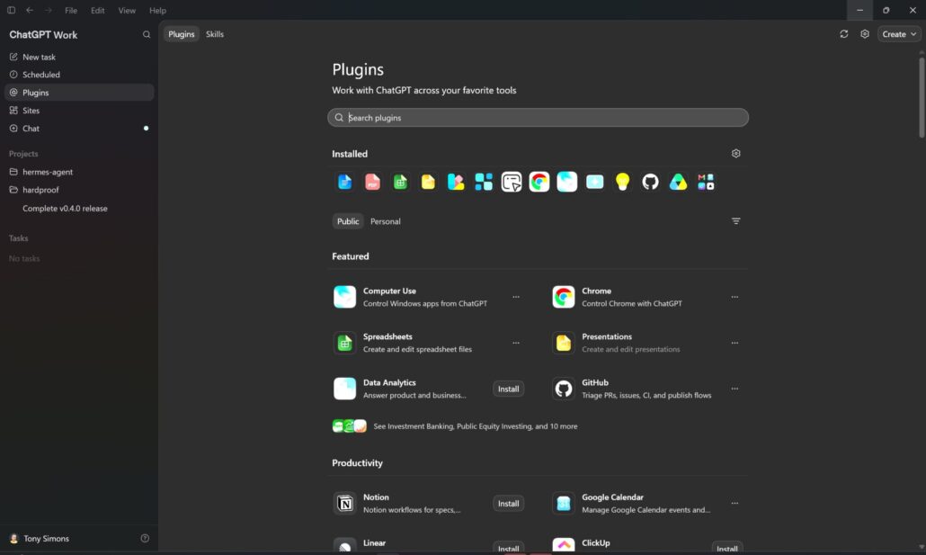Viewport: 926px width, 555px height.
Task: Open the blue Documents plugin in Installed
Action: pos(345,182)
